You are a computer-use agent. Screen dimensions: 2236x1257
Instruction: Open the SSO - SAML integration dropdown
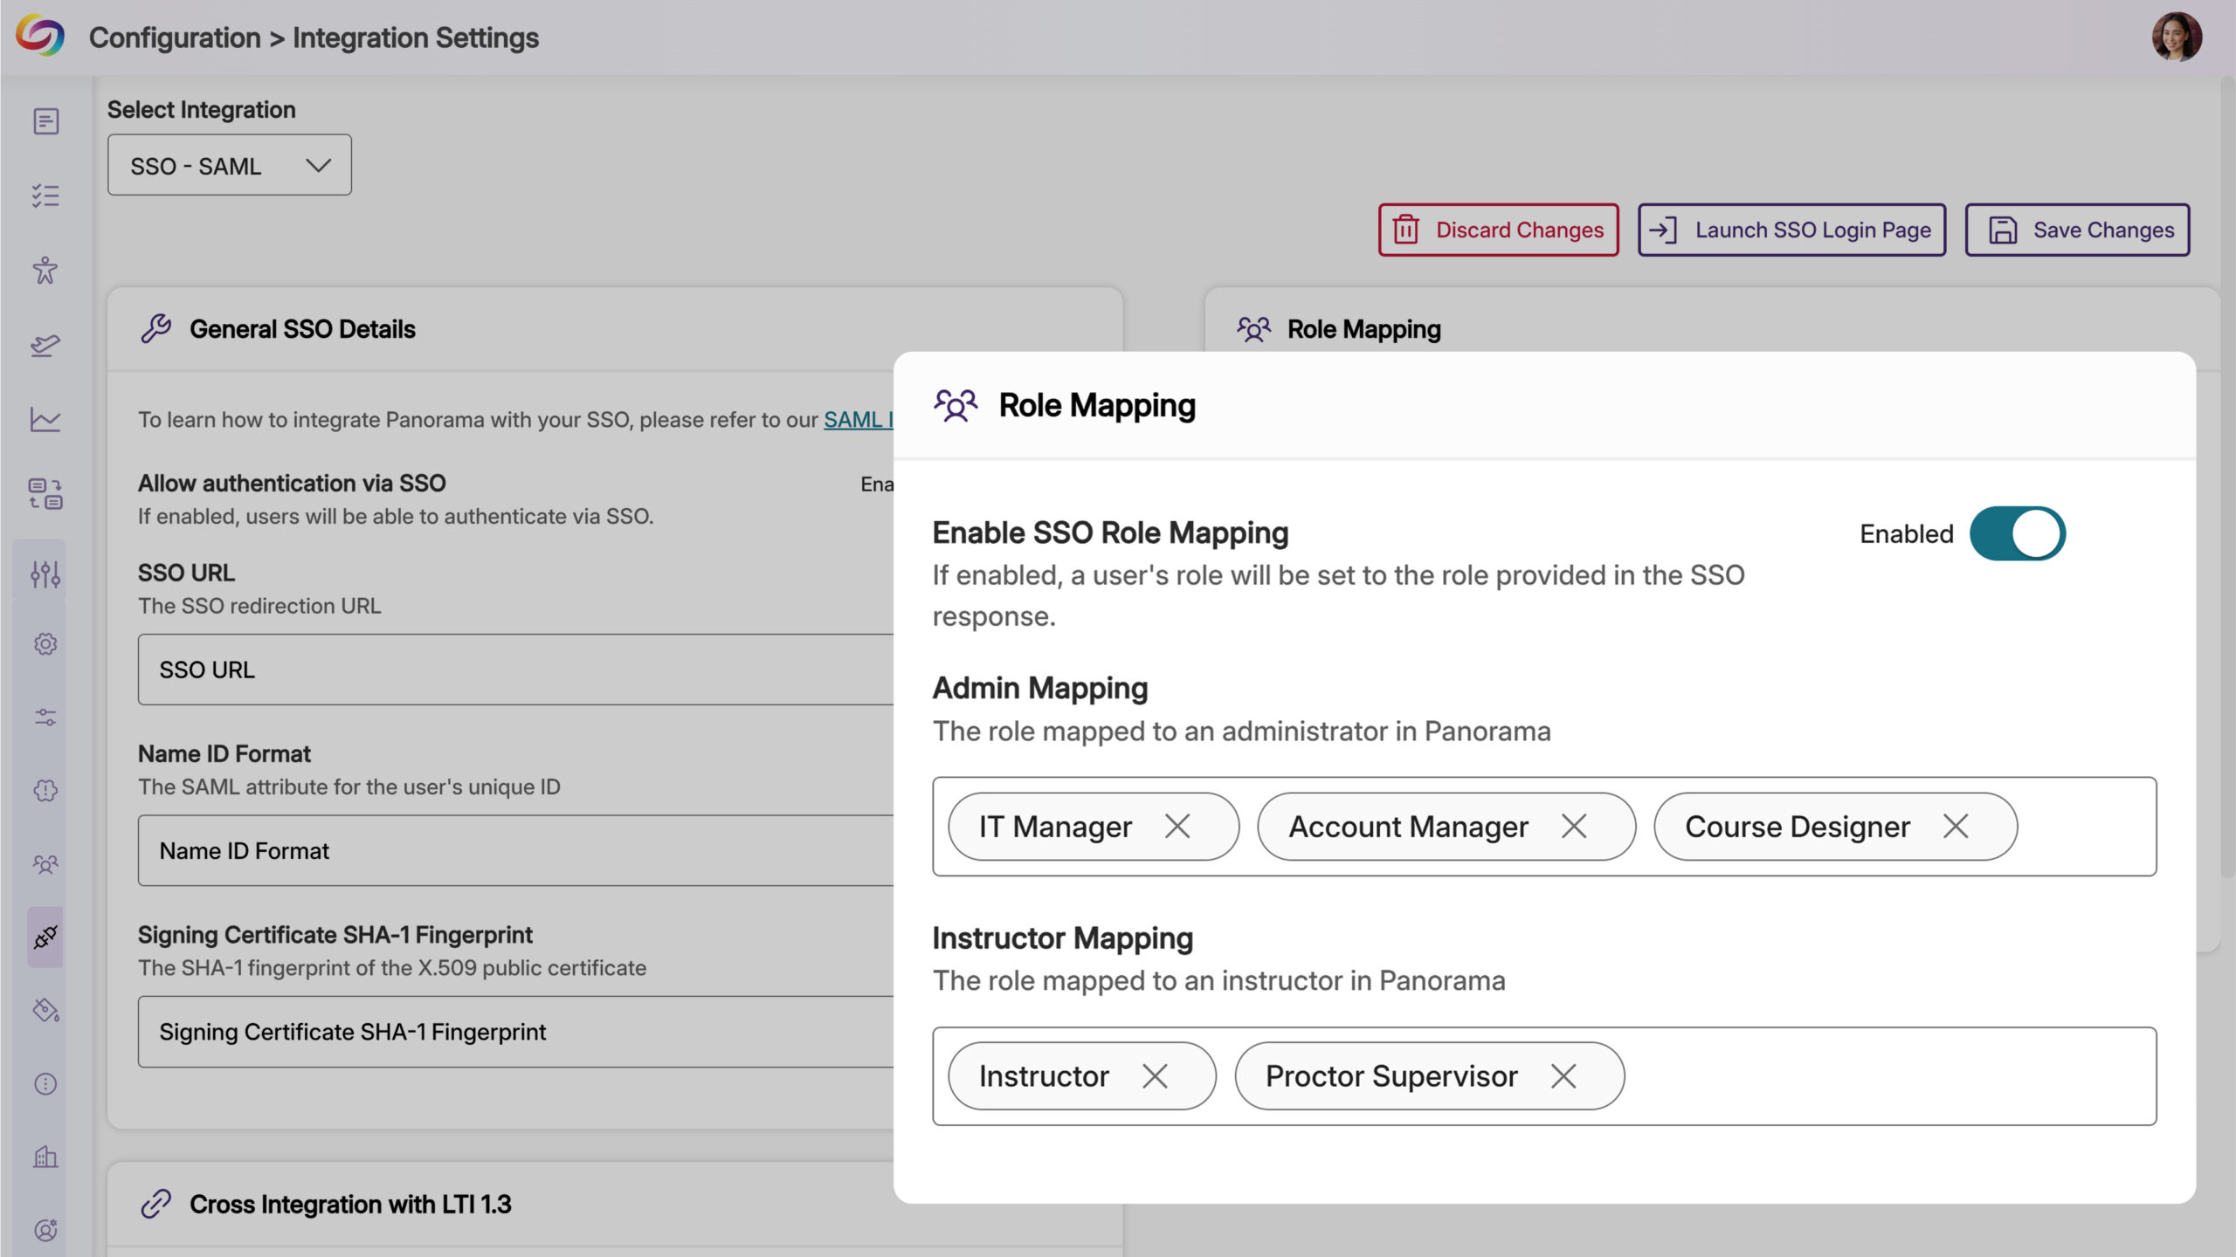coord(230,165)
